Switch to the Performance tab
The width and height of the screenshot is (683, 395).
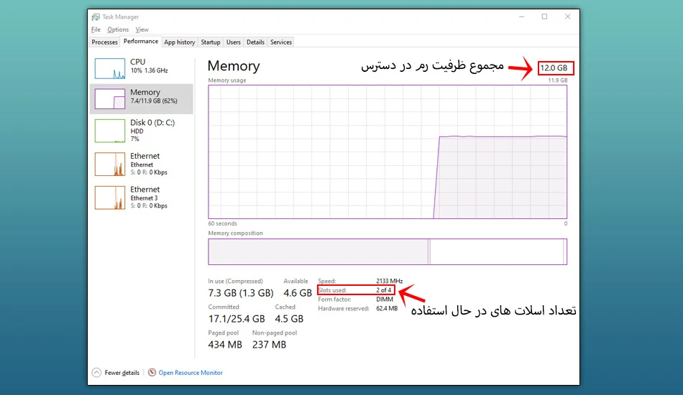[141, 42]
